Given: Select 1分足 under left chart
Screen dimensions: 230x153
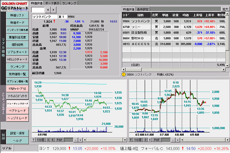Looking at the screenshot, I should point(41,140).
